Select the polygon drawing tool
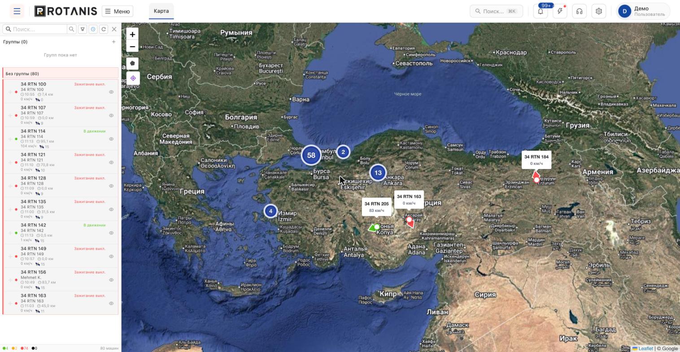680x352 pixels. point(132,63)
